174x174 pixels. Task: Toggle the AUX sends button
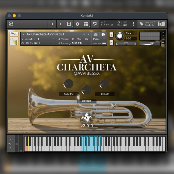163,39
